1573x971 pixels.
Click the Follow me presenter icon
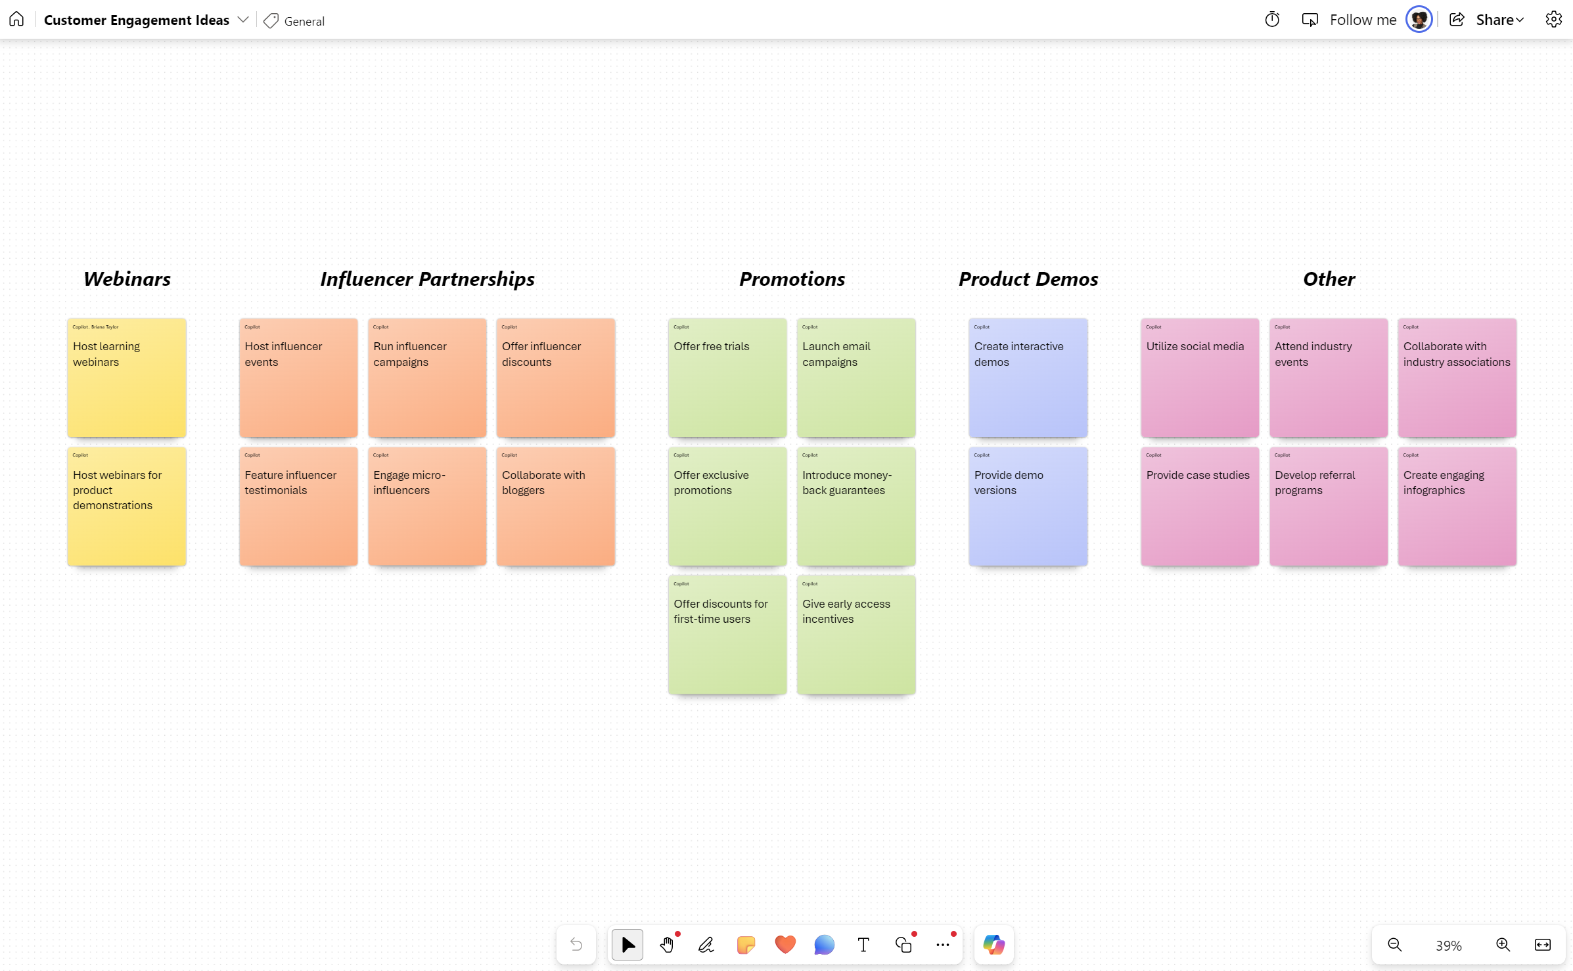[x=1310, y=20]
